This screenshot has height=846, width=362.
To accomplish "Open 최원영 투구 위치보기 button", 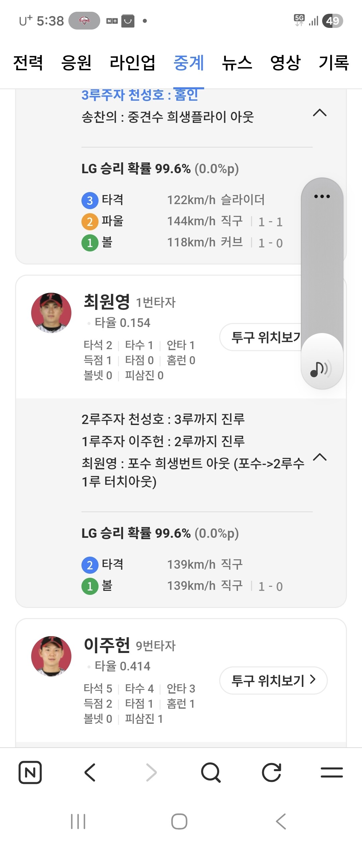I will (x=261, y=337).
